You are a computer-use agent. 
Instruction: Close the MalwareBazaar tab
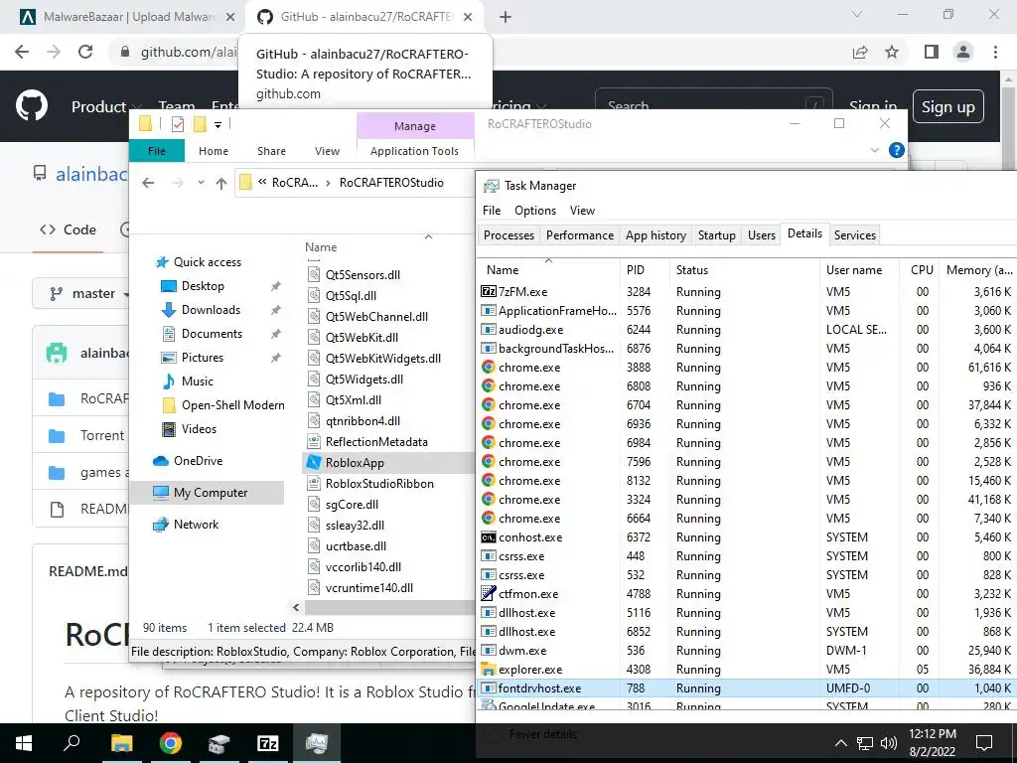(x=230, y=17)
